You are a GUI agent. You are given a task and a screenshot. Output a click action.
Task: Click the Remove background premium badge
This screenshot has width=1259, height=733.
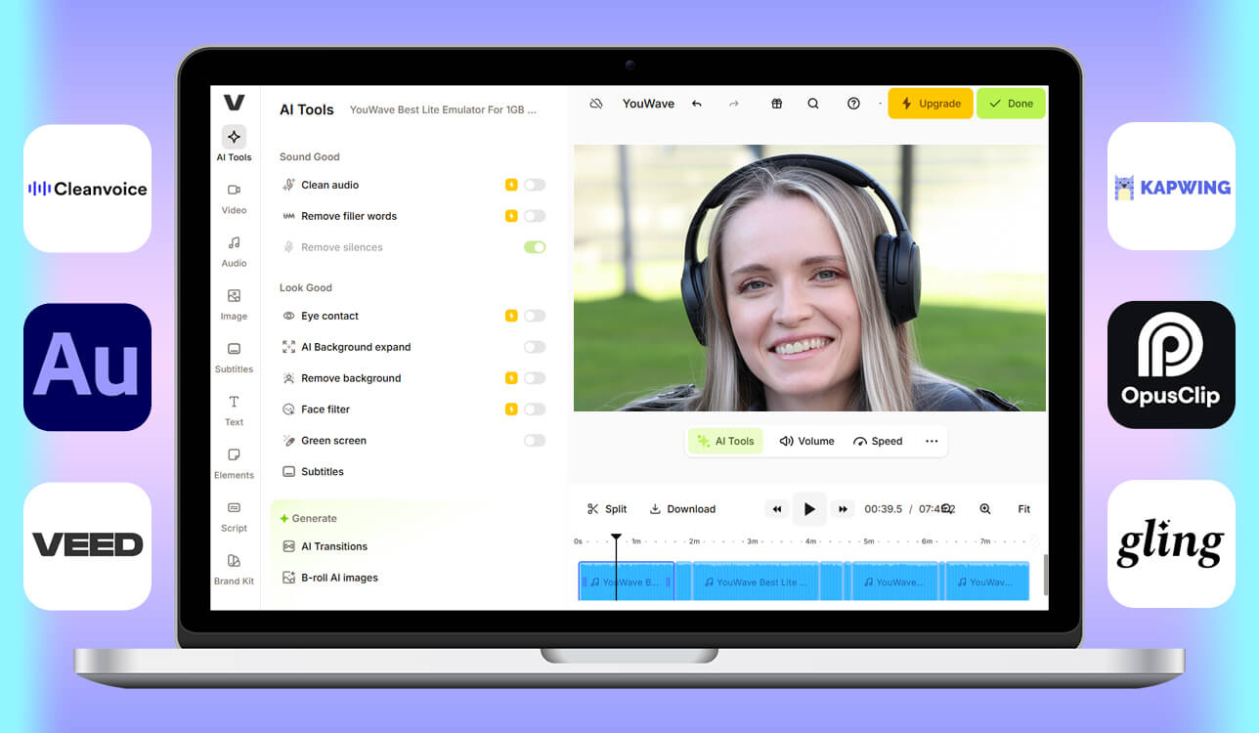tap(511, 378)
